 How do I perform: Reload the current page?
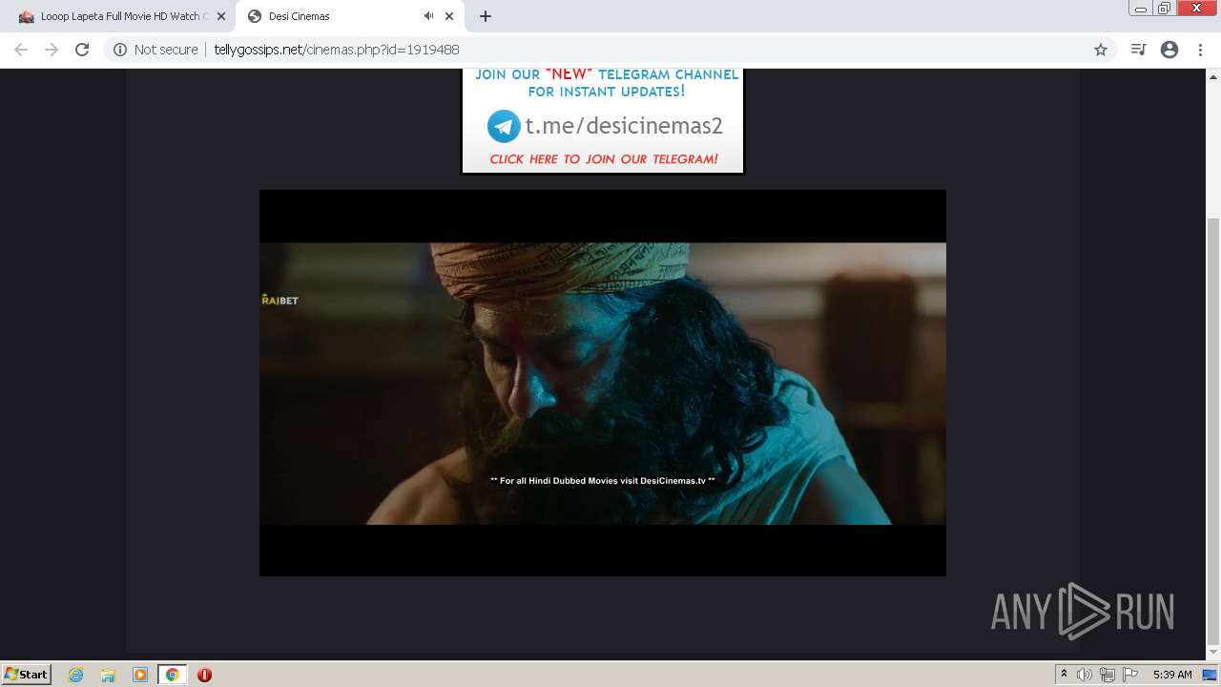click(82, 50)
